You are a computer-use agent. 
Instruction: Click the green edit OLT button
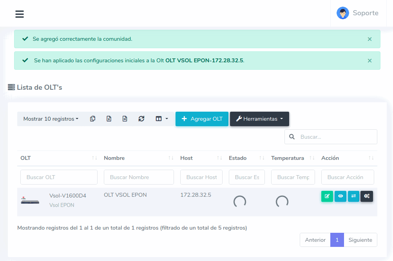point(327,196)
